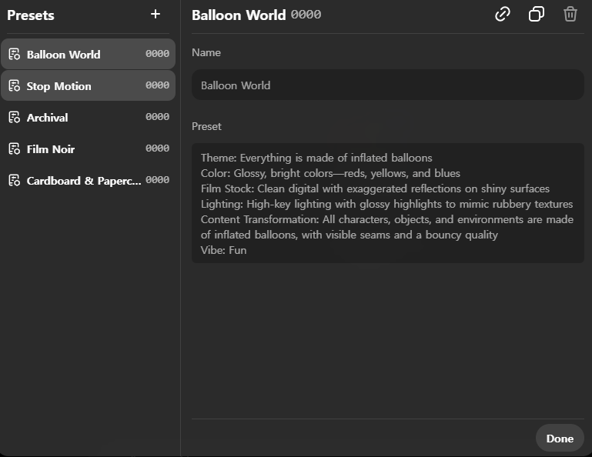The image size is (592, 457).
Task: Click the Balloon World preset list icon
Action: point(15,55)
